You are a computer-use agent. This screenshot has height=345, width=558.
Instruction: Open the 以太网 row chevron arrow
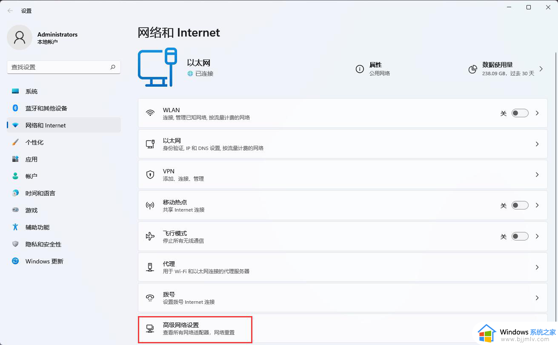coord(537,144)
